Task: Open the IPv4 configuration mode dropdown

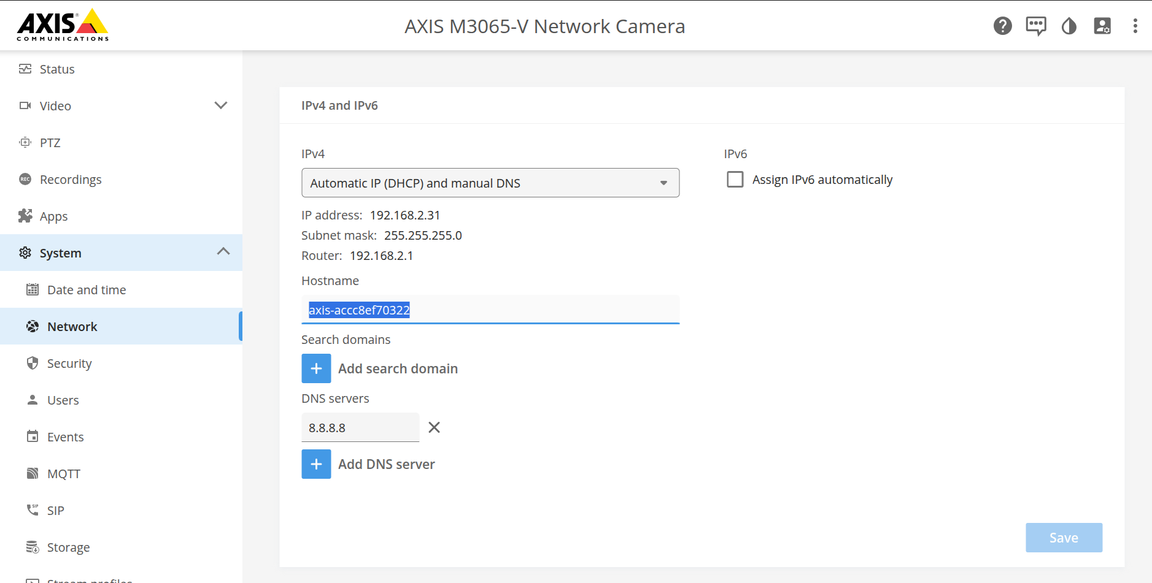Action: pos(490,183)
